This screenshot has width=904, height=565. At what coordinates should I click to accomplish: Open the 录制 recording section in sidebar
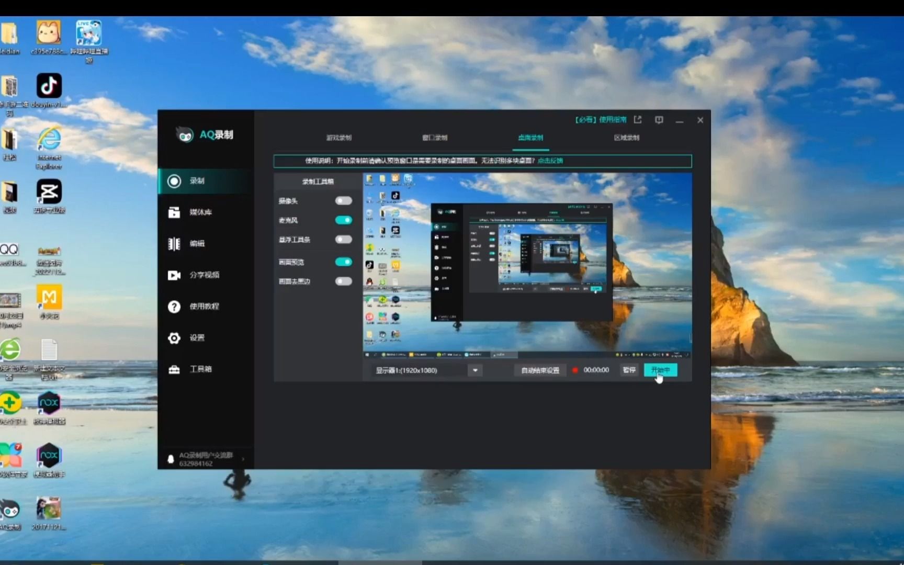pos(205,181)
